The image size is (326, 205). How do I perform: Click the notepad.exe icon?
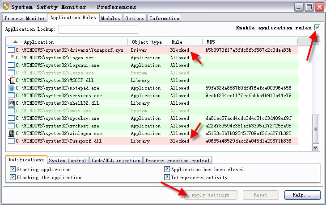[11, 88]
